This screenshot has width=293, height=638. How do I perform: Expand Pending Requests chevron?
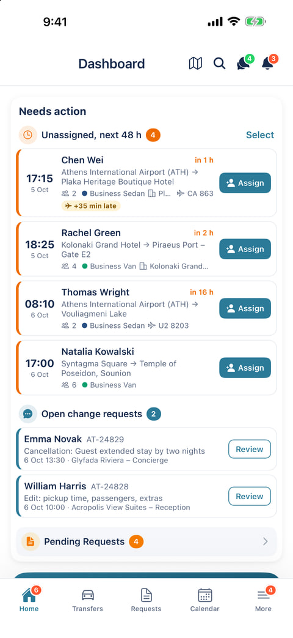(x=266, y=541)
